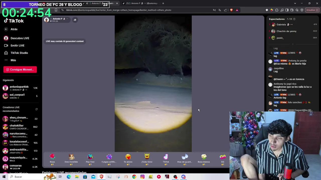
Task: Send the Rosa blanca gift
Action: (x=204, y=159)
